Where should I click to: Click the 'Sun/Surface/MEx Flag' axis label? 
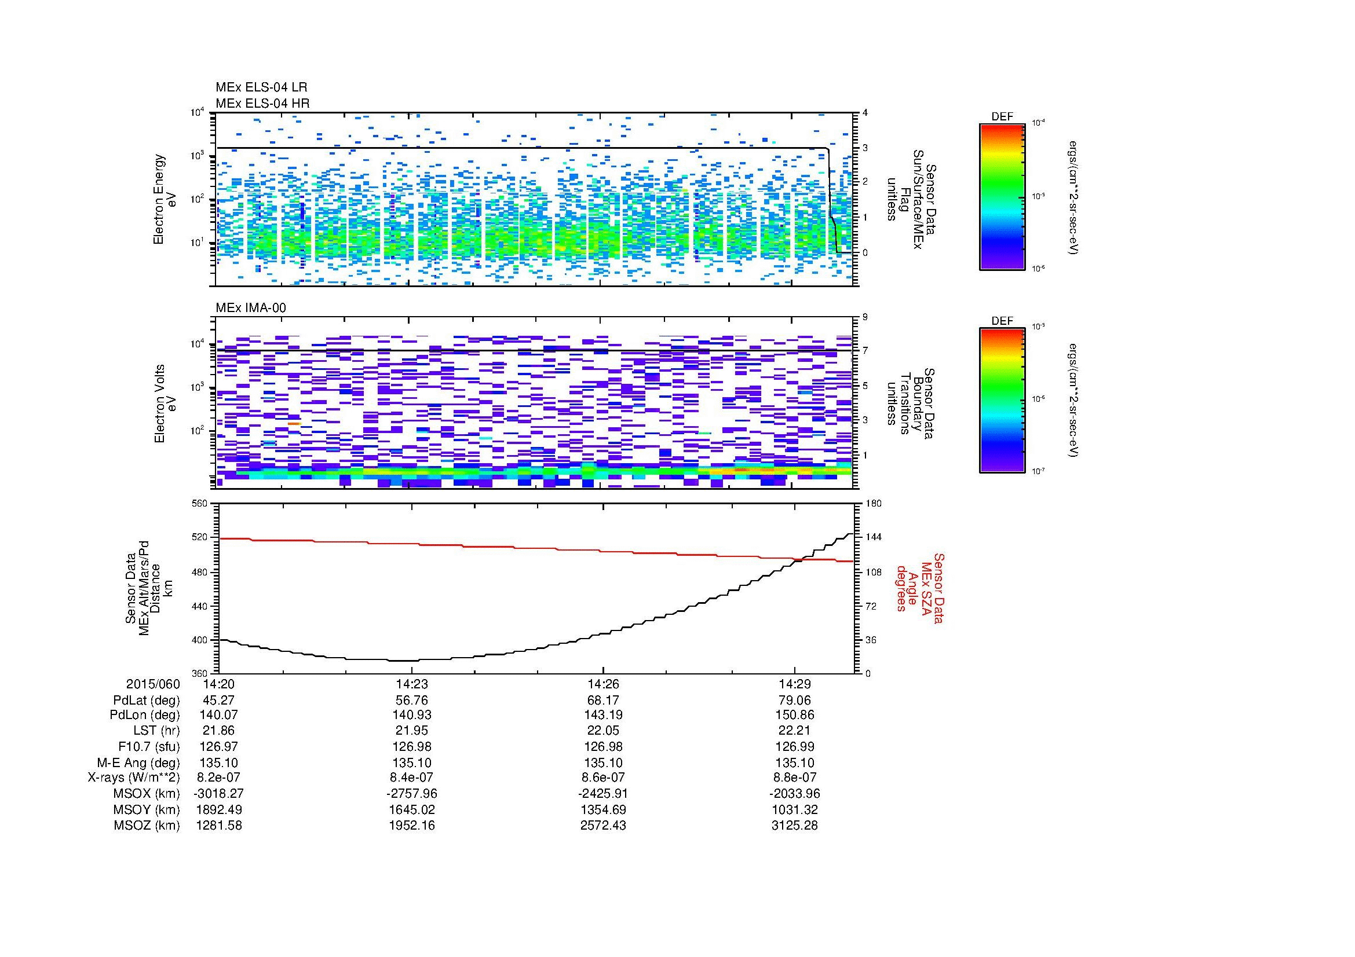[x=911, y=199]
